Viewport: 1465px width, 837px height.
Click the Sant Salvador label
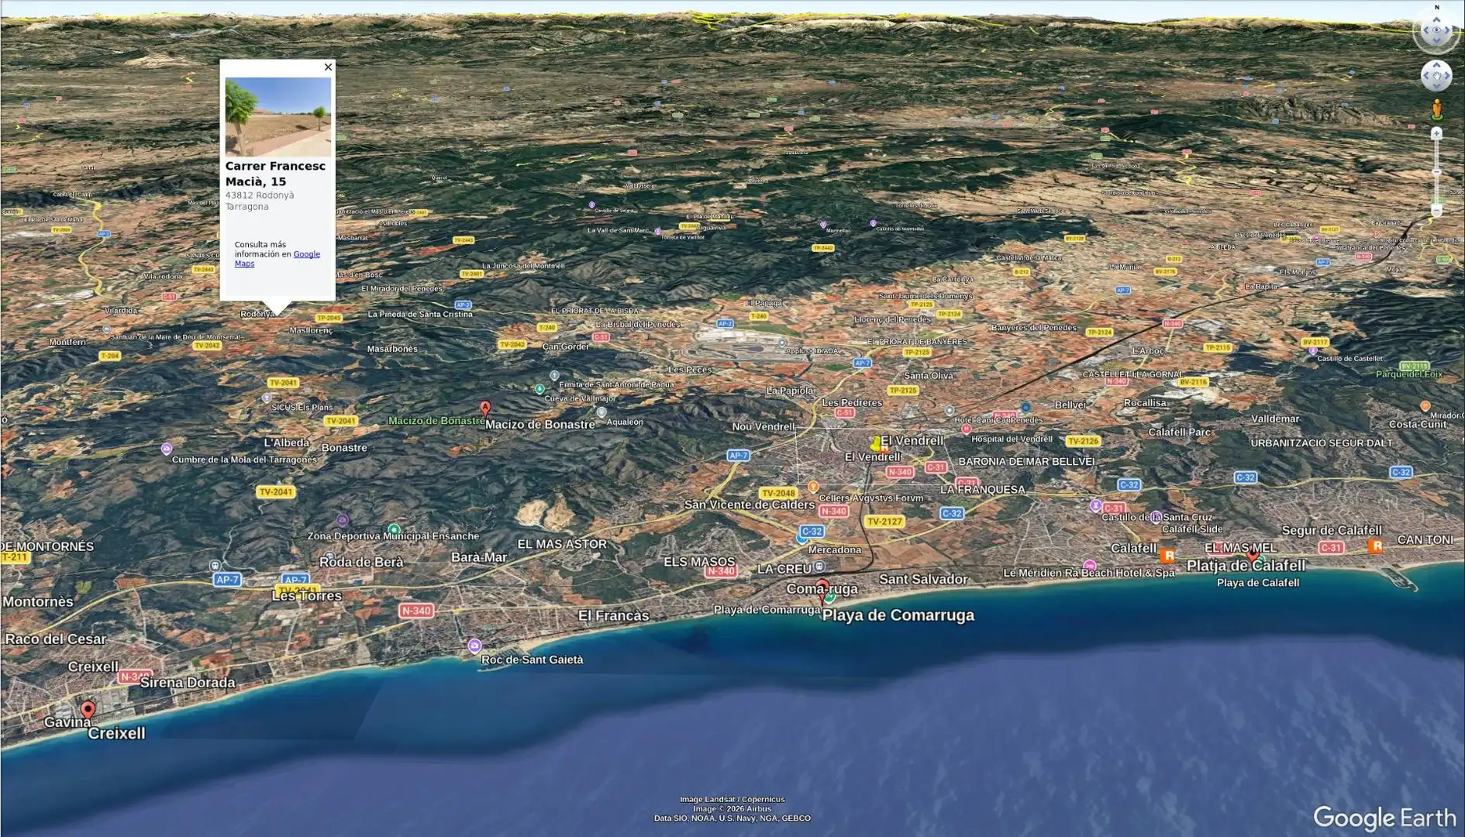point(923,579)
